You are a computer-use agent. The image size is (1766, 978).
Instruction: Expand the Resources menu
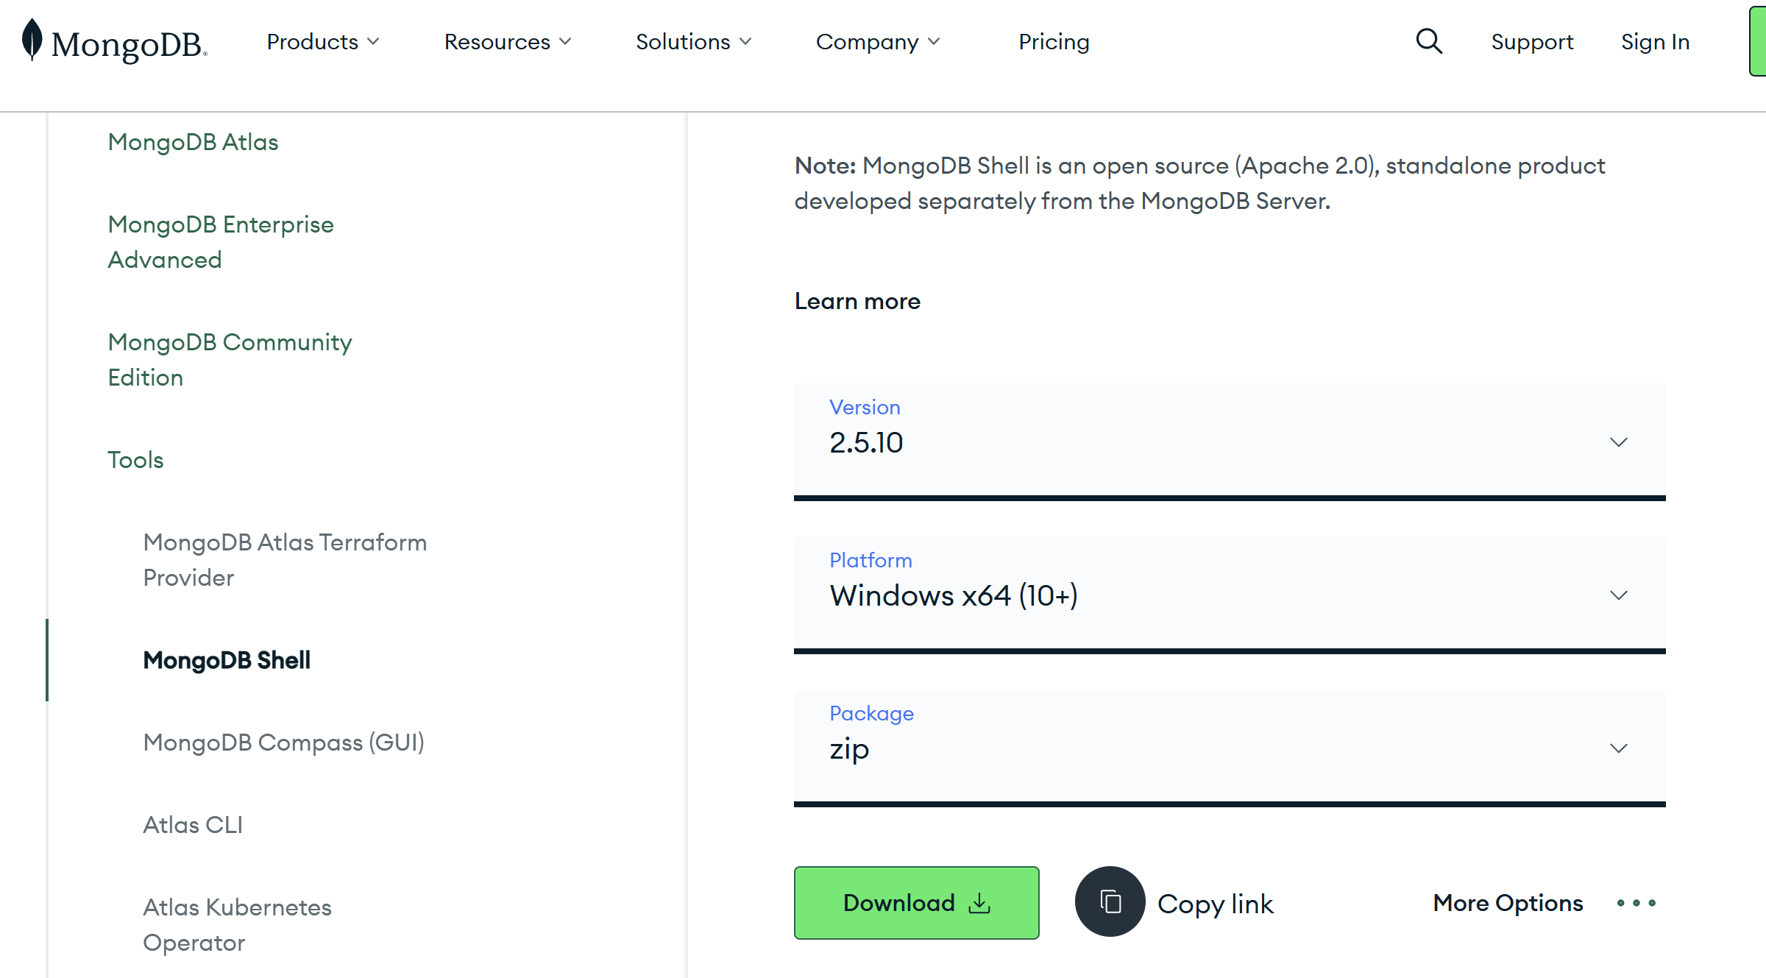pos(507,42)
